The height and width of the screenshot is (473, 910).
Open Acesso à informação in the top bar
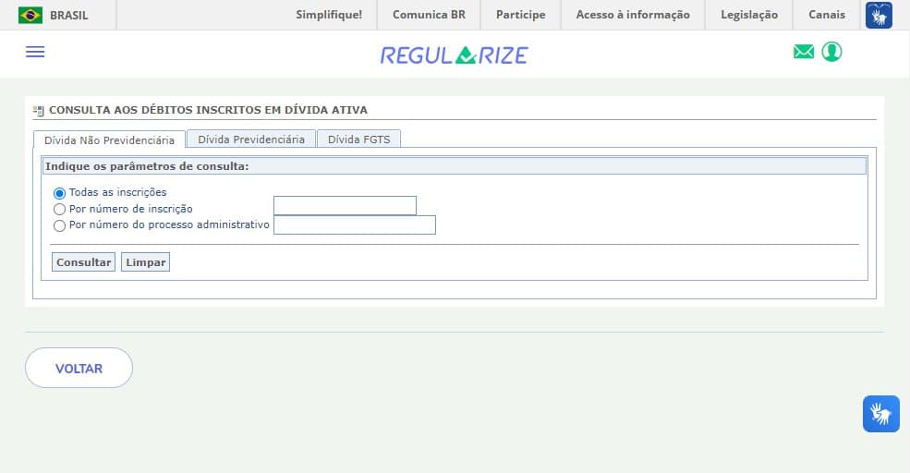(x=633, y=15)
